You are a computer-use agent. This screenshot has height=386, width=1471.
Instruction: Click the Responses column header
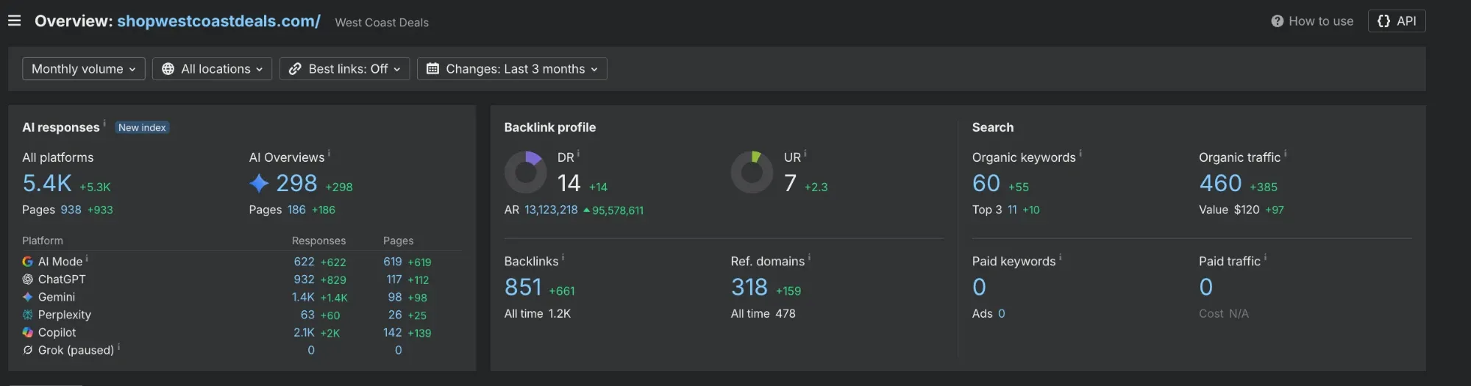pyautogui.click(x=318, y=240)
